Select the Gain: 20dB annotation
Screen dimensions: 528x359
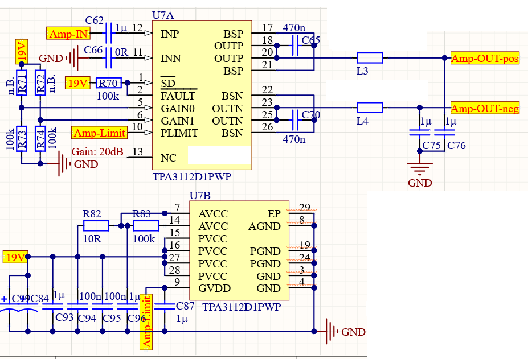(97, 152)
